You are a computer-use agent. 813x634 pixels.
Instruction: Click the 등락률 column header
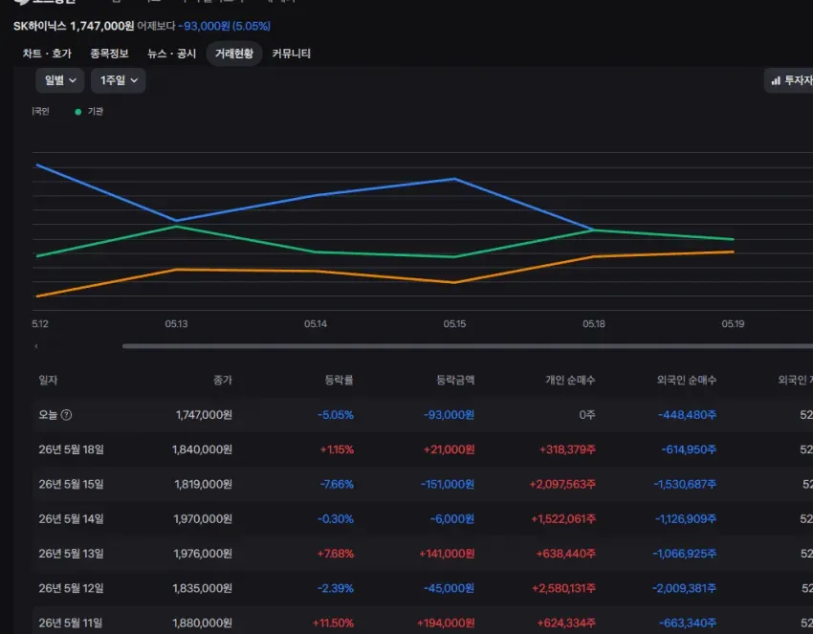tap(340, 380)
